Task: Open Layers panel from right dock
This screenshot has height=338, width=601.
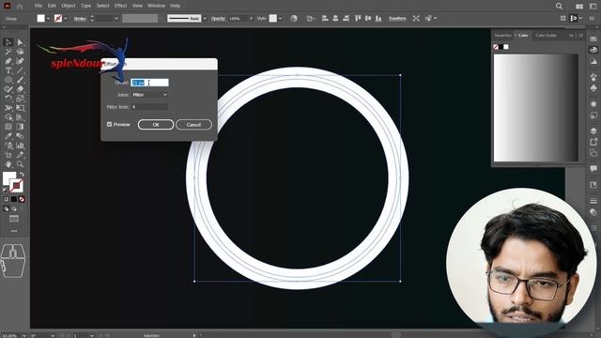Action: tap(593, 131)
